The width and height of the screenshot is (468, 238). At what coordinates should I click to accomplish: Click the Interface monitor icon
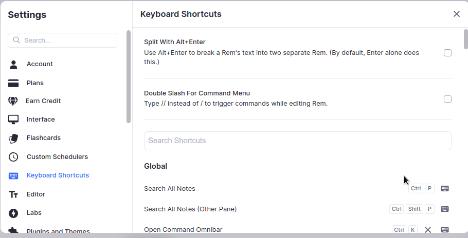tap(13, 120)
